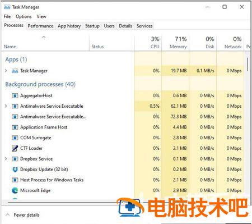Open the File menu

7,16
